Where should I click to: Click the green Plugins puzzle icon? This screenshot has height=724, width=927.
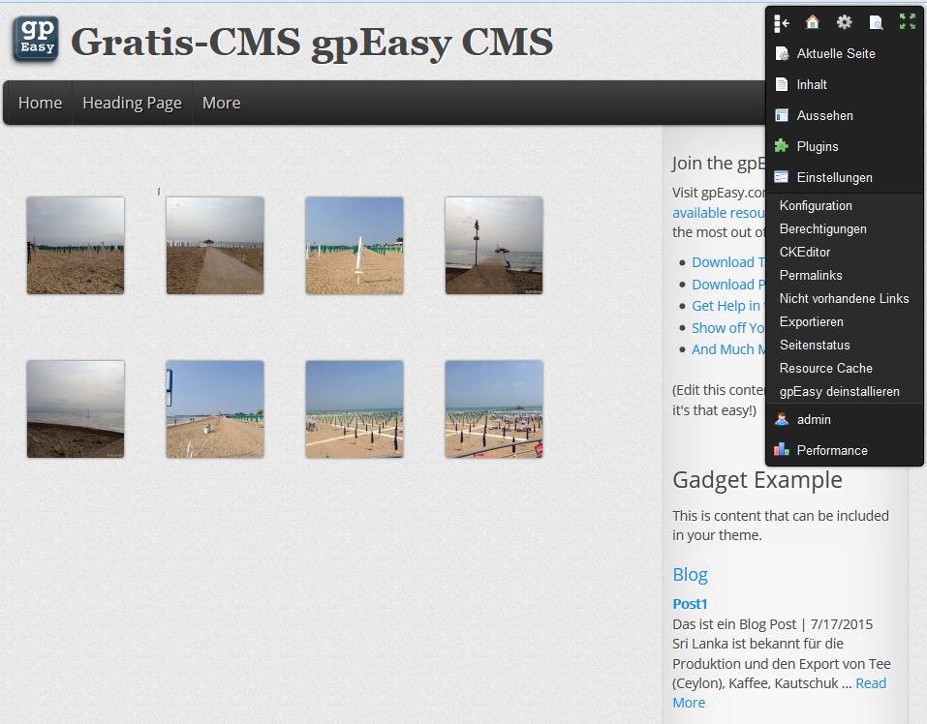[x=782, y=146]
